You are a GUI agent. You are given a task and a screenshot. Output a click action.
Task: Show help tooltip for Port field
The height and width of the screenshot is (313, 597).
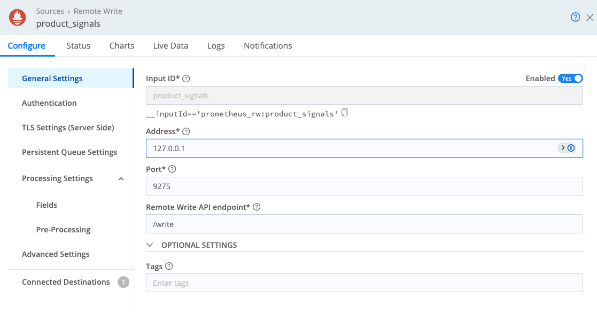(x=172, y=169)
